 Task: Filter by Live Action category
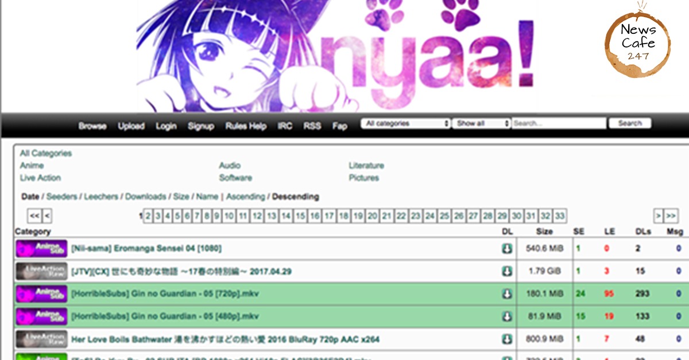click(x=40, y=178)
